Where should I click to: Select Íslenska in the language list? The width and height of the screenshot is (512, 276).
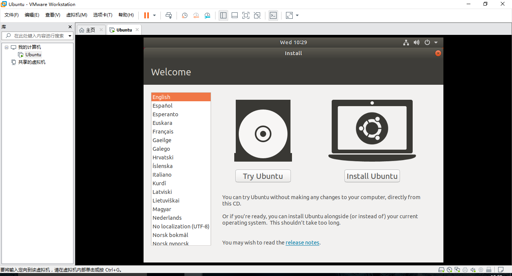(181, 166)
